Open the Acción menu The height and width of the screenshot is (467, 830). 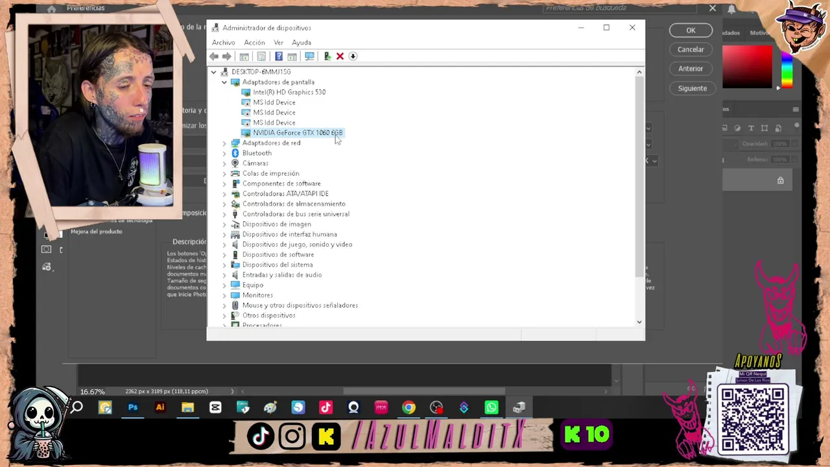point(254,43)
